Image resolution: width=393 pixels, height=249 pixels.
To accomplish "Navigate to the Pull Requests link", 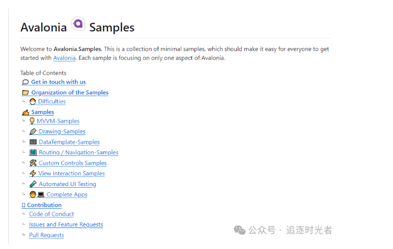I will click(46, 235).
